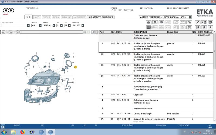This screenshot has height=135, width=216.
Task: Click the REMARQUE column header
Action: [173, 32]
